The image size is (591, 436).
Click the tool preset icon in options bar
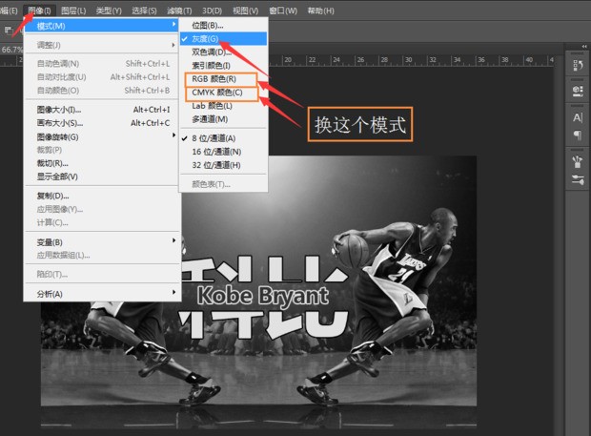coord(8,30)
